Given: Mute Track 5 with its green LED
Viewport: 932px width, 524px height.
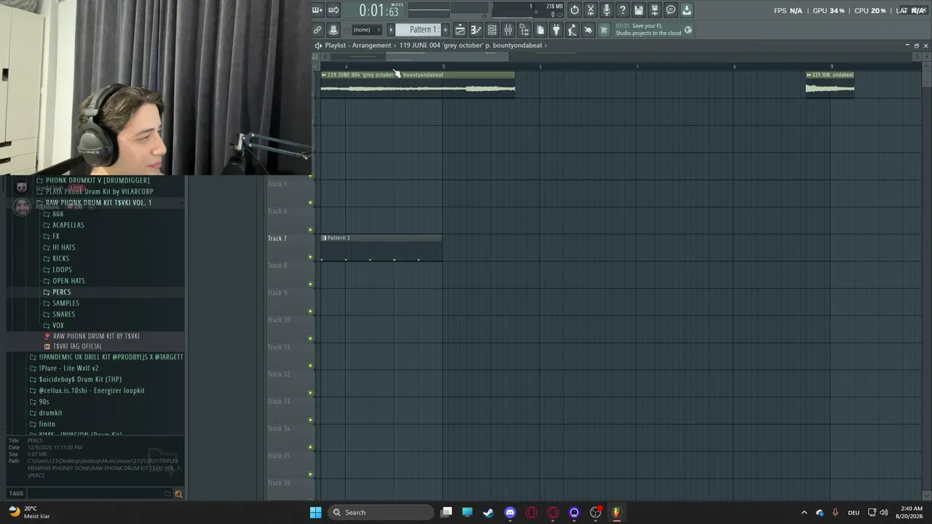Looking at the screenshot, I should click(x=311, y=202).
